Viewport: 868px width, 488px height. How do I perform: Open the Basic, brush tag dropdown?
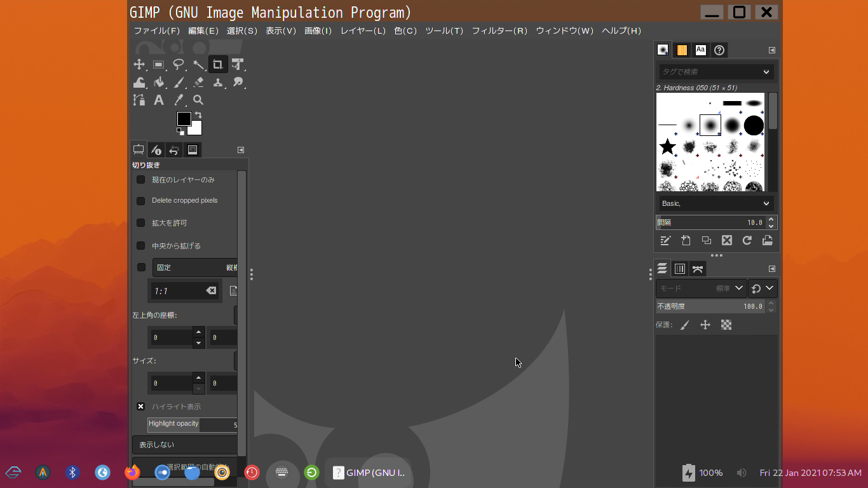click(715, 203)
